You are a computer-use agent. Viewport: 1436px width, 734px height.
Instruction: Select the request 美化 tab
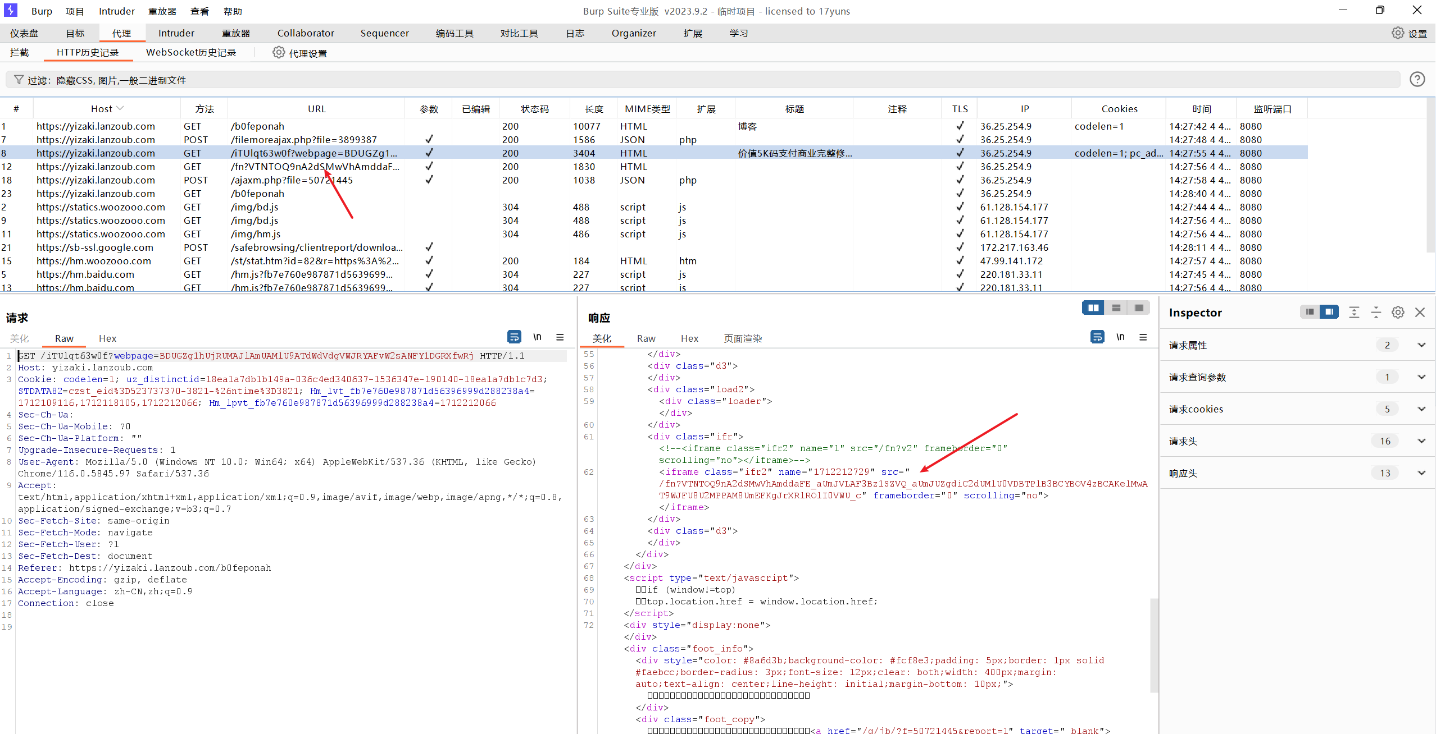(19, 338)
